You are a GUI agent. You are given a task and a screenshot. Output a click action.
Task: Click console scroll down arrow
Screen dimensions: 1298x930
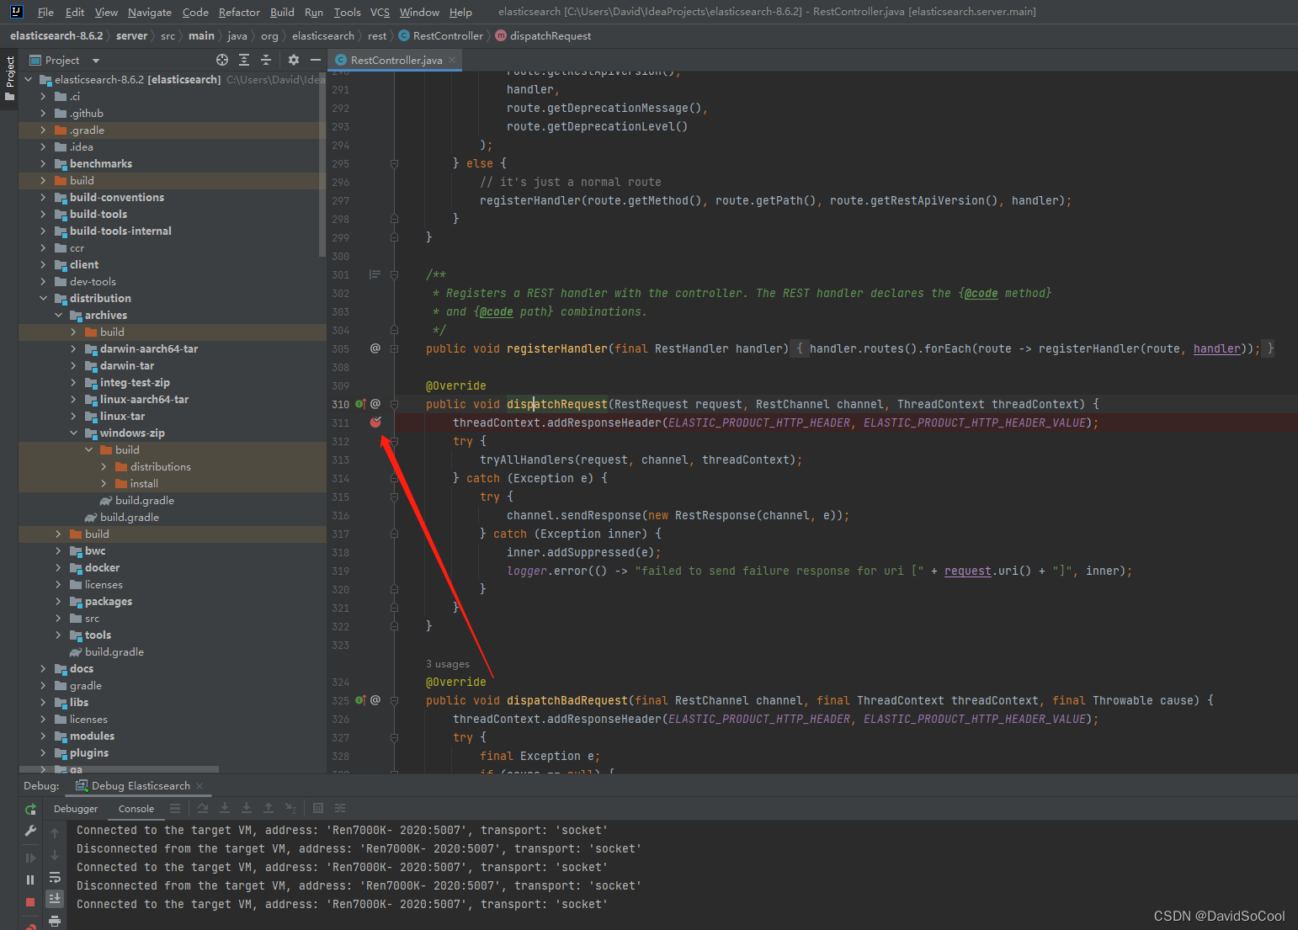55,855
